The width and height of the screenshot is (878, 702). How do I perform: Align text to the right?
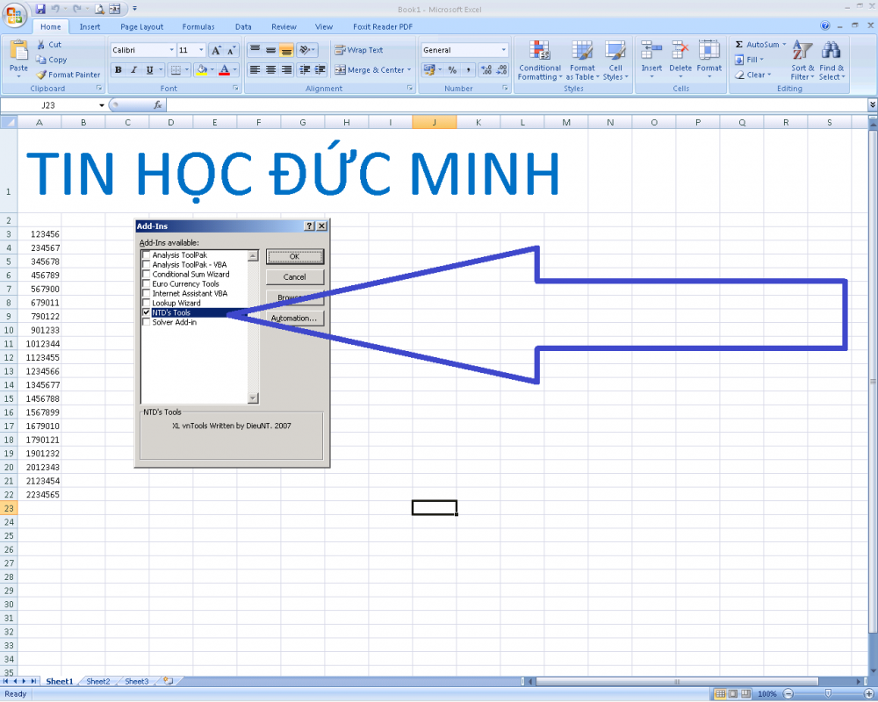tap(286, 70)
